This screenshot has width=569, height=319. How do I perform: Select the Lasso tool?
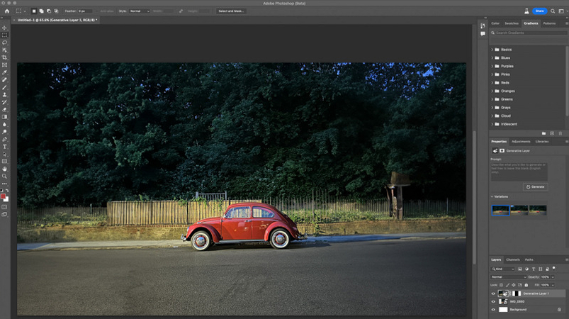4,43
